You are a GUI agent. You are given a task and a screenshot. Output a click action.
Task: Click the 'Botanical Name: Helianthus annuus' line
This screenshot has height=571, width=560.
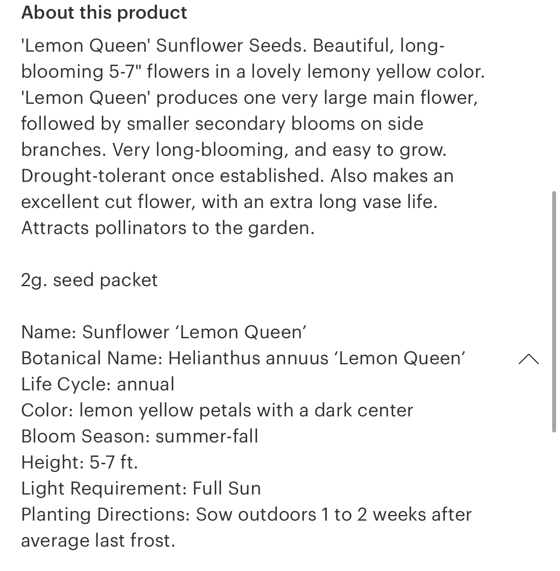pyautogui.click(x=243, y=358)
